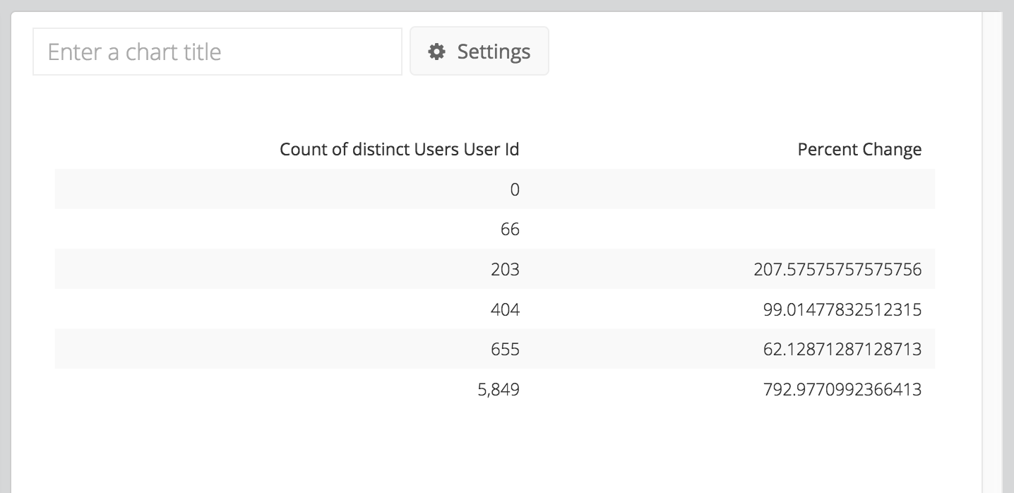Select percent change 792.9770992366413
Image resolution: width=1014 pixels, height=493 pixels.
[842, 389]
